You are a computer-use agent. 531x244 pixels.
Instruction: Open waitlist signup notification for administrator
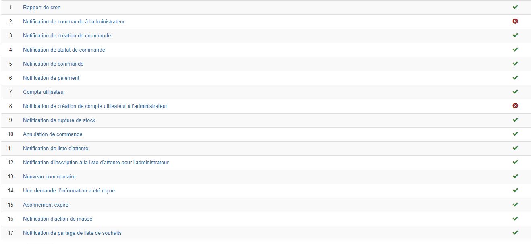coord(95,163)
